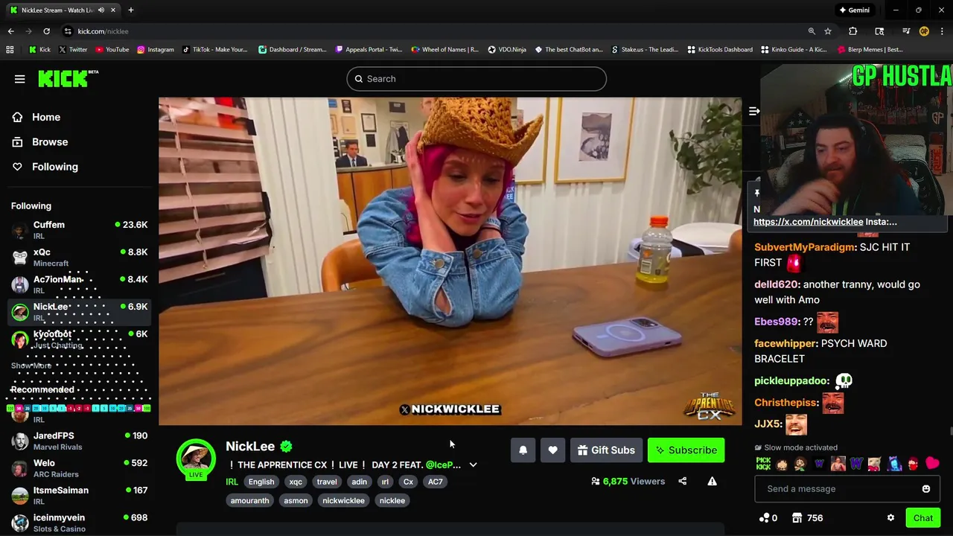Open ItsmeSaiman recommended channel

click(x=79, y=496)
